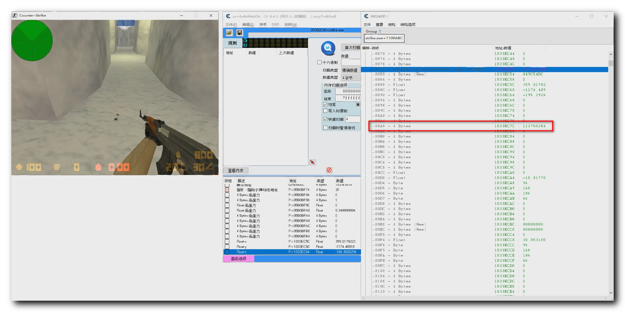This screenshot has width=625, height=312.
Task: Click the 查看内存 memory view button
Action: (236, 170)
